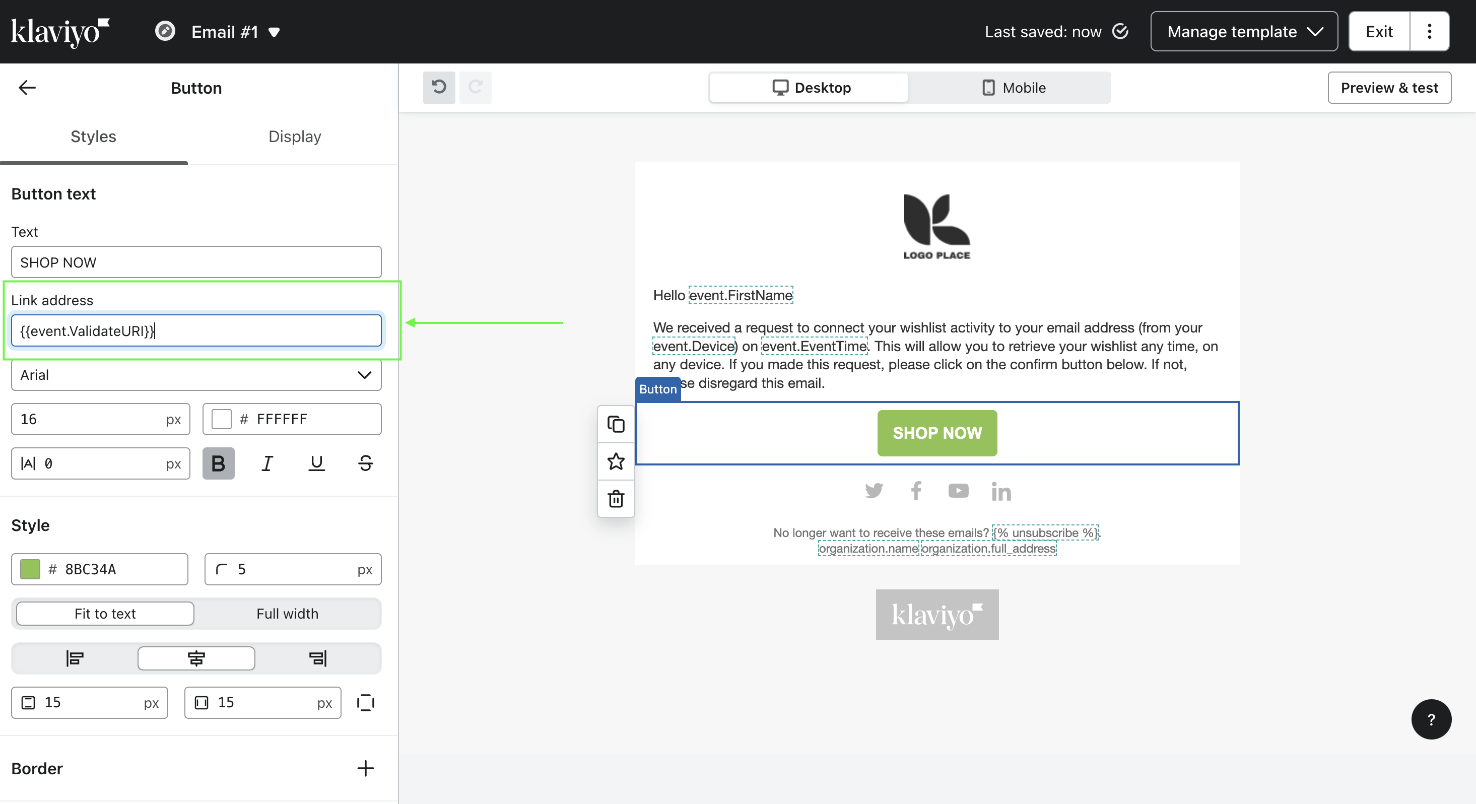Click the back arrow in Button panel

pyautogui.click(x=27, y=88)
